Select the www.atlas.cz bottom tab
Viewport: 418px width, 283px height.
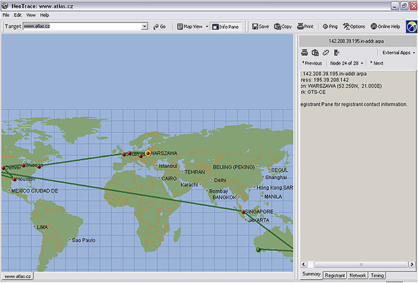tap(17, 276)
